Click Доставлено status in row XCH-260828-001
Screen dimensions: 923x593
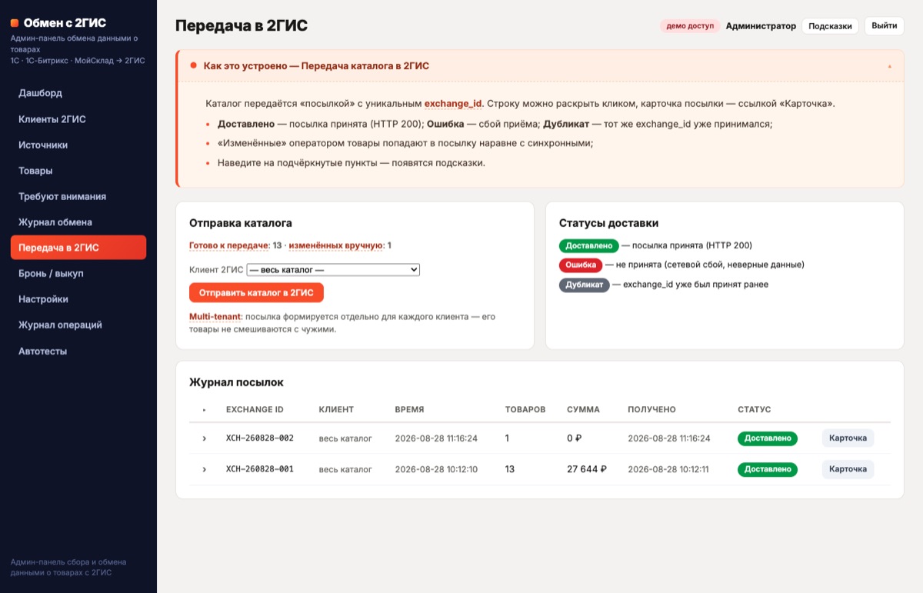[768, 469]
